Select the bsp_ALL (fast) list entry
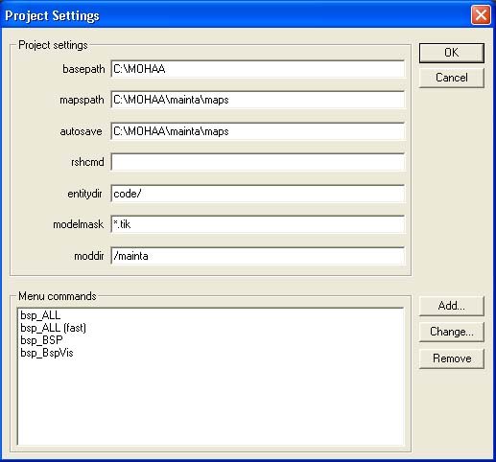Screen dimensions: 496x462 (53, 328)
